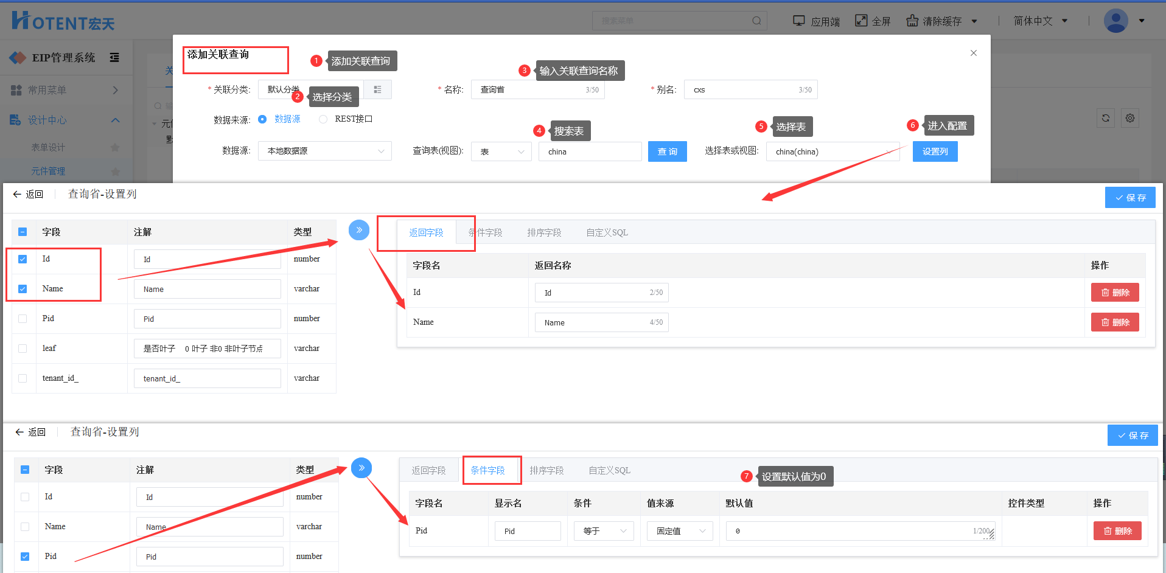Switch to the 排序字段 tab in upper panel
1166x573 pixels.
point(544,233)
